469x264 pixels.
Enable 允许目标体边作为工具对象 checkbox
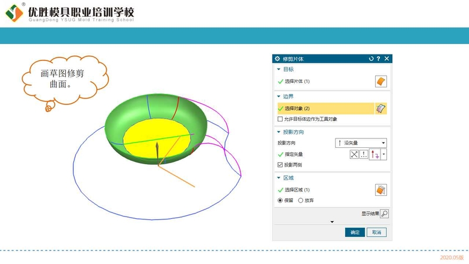pos(280,119)
